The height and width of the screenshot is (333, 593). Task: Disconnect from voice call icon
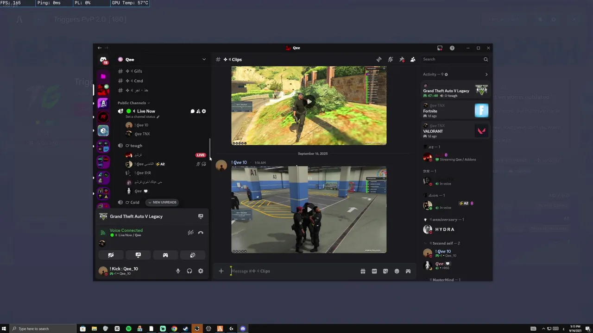[201, 233]
